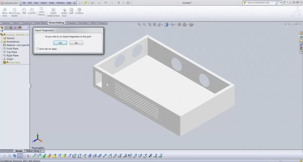
Task: Switch to the Evaluate tab
Action: click(71, 23)
